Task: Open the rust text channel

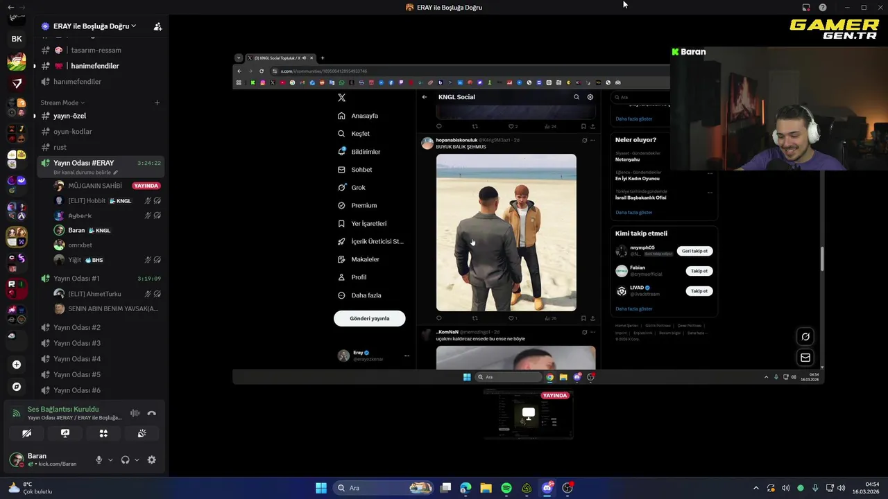Action: pos(100,147)
